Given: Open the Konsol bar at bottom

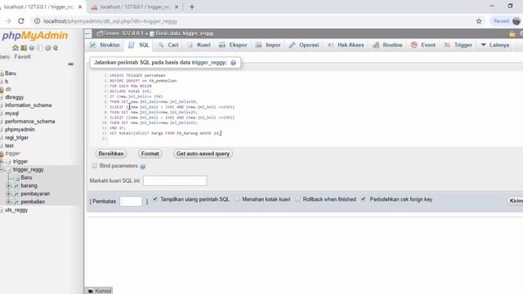Looking at the screenshot, I should tap(99, 291).
